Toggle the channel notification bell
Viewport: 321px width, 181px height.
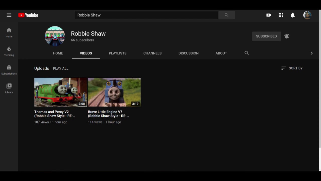287,36
